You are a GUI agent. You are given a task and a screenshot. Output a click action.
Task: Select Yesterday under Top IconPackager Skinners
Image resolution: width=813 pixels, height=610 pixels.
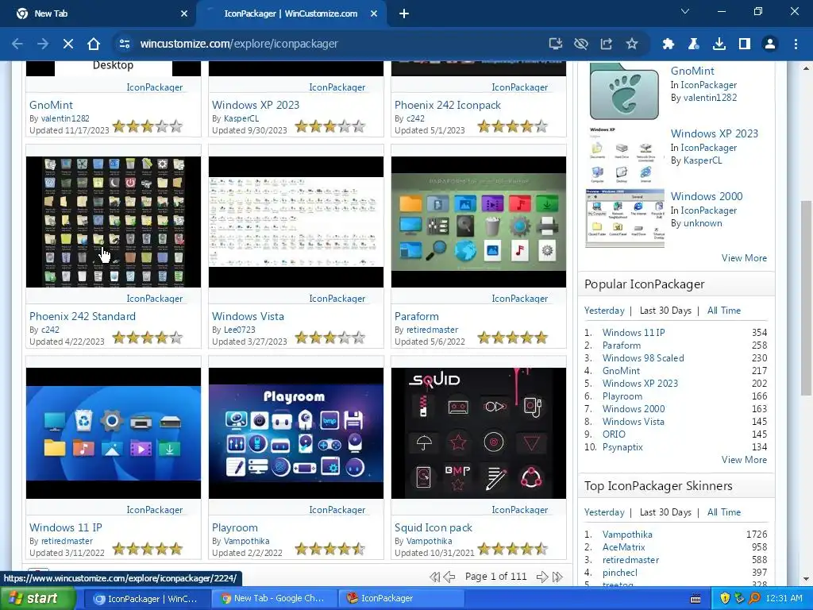(604, 512)
